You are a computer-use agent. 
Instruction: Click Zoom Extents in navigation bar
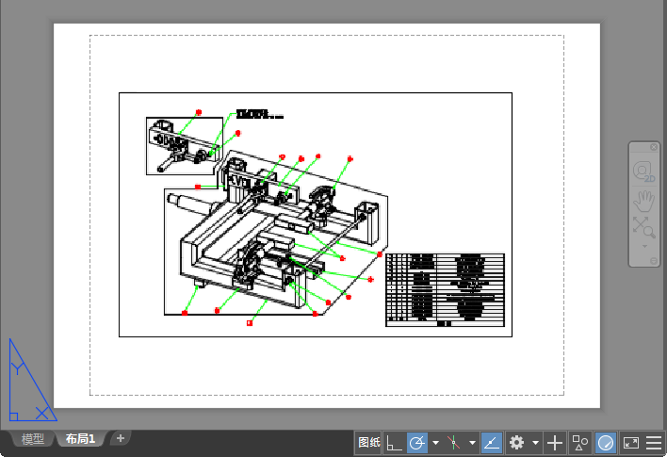point(644,227)
